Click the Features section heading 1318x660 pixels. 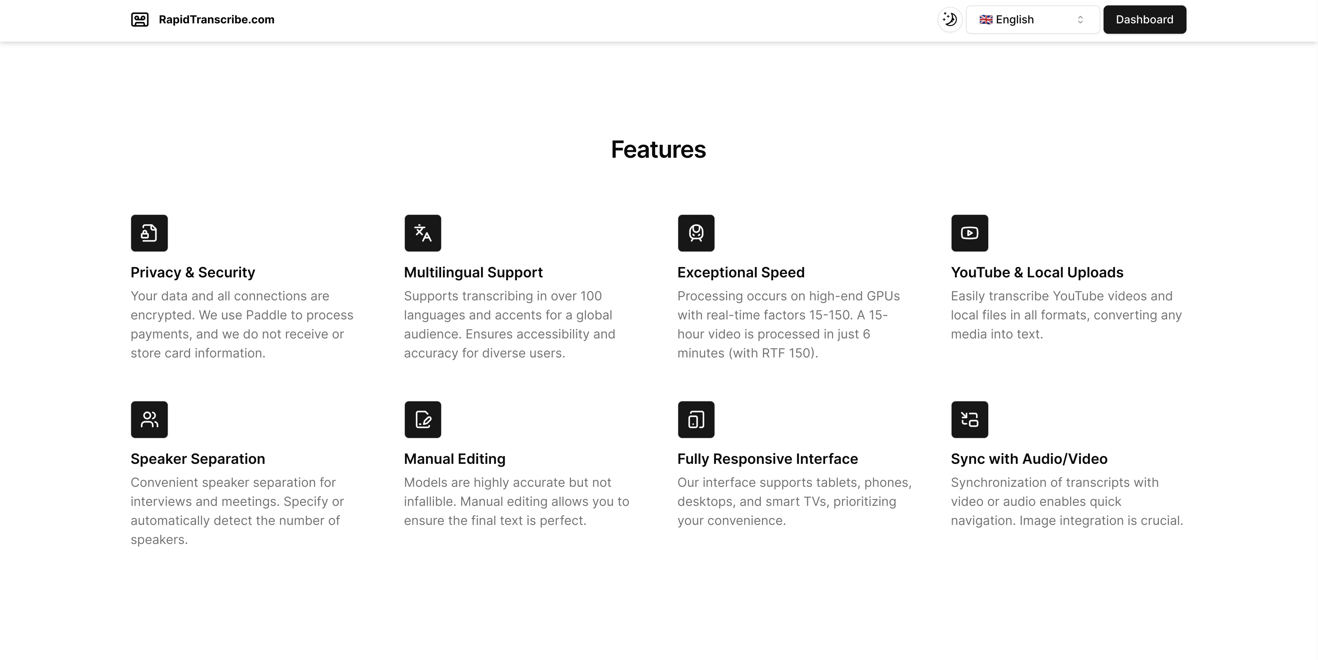[658, 149]
